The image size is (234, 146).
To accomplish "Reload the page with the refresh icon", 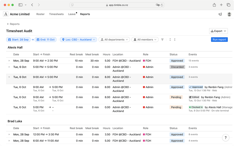I will click(162, 5).
